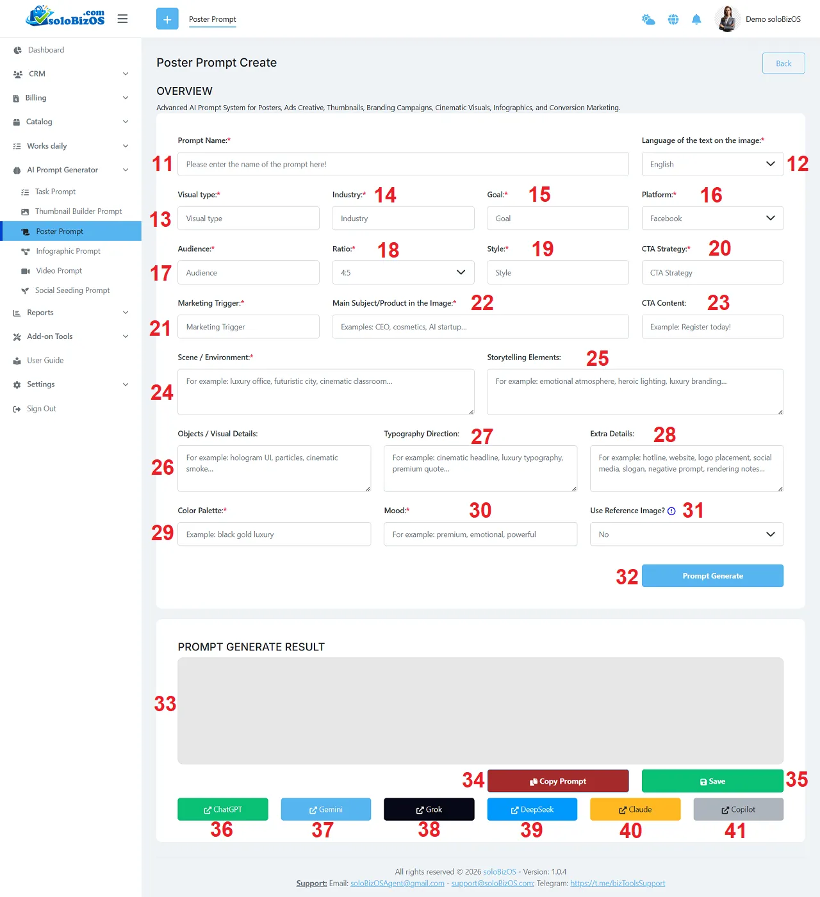Screen dimensions: 820x897
Task: Open the Language of text dropdown
Action: pos(712,164)
